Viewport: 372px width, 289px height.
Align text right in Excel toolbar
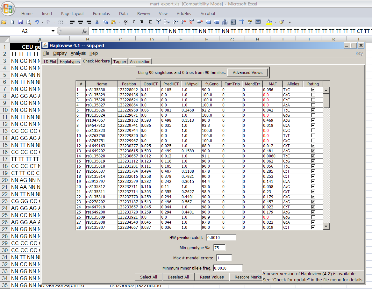(89, 22)
